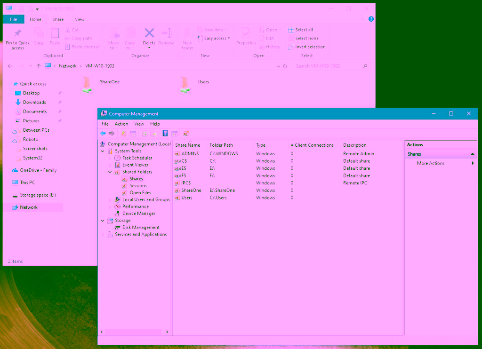The width and height of the screenshot is (482, 349).
Task: Expand Local Users and Groups node
Action: pos(110,200)
